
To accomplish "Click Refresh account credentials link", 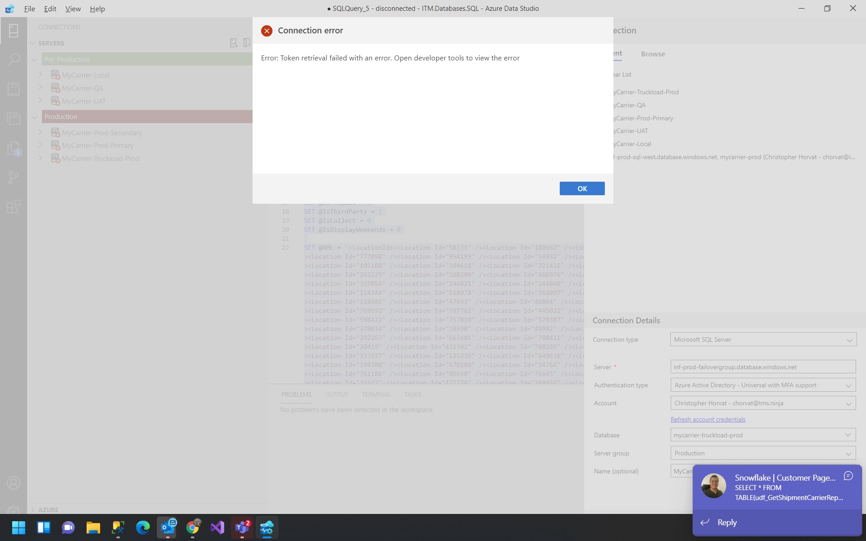I will tap(708, 419).
